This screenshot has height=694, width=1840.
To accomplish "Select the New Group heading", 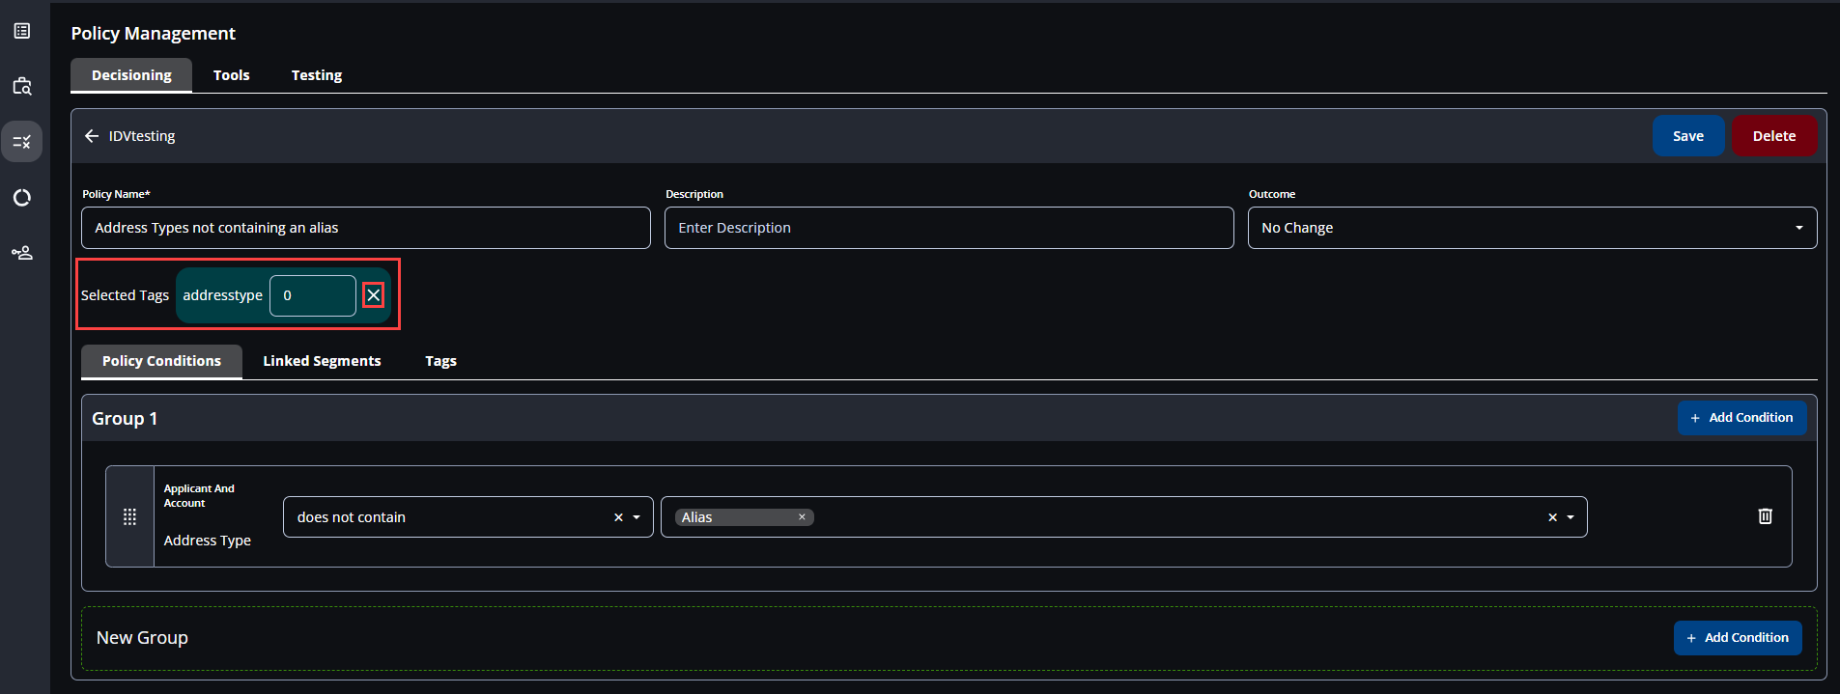I will coord(142,638).
